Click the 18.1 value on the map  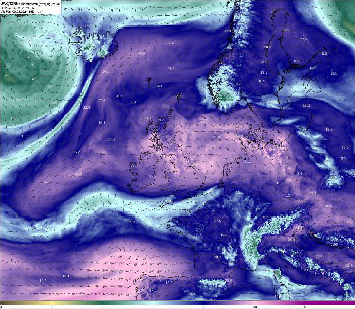[66, 276]
